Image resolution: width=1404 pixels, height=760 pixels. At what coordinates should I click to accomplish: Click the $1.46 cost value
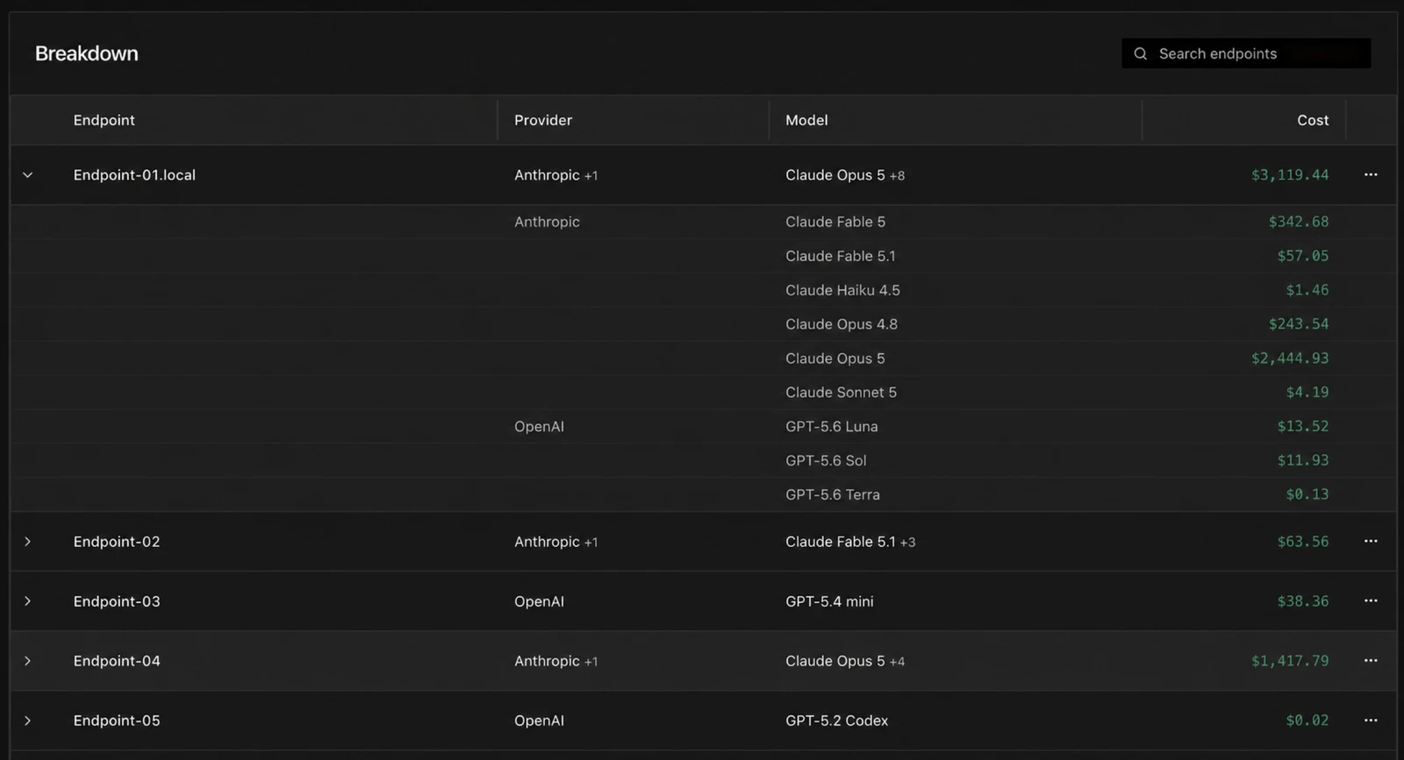pyautogui.click(x=1307, y=290)
